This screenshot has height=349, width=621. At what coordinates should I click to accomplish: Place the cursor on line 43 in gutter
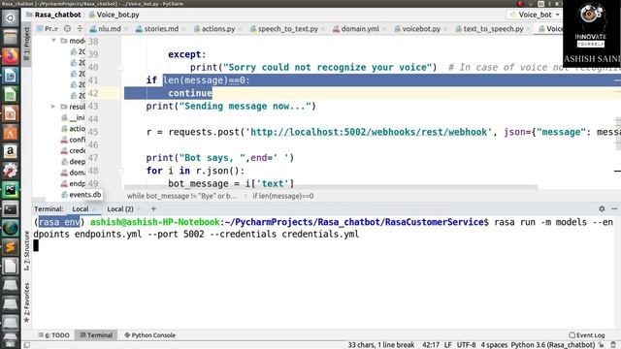pos(93,107)
